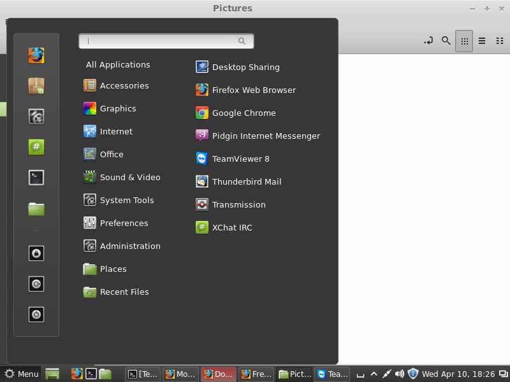Launch Pidgin Internet Messenger

click(258, 136)
